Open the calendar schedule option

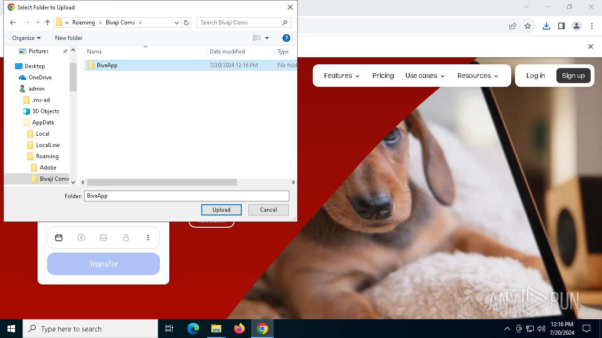[59, 238]
